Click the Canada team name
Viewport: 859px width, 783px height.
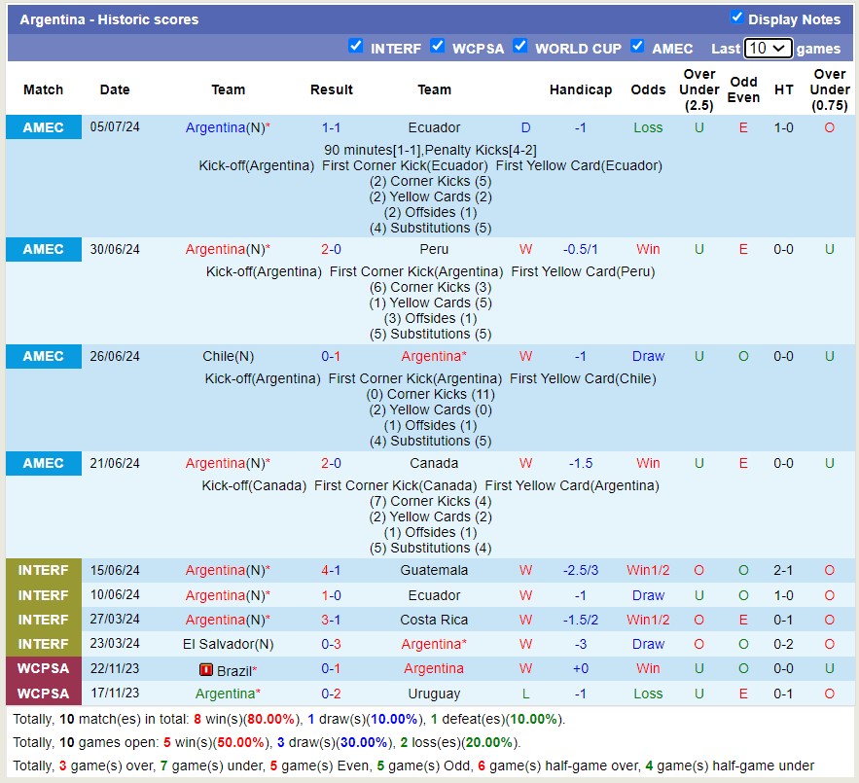coord(434,463)
